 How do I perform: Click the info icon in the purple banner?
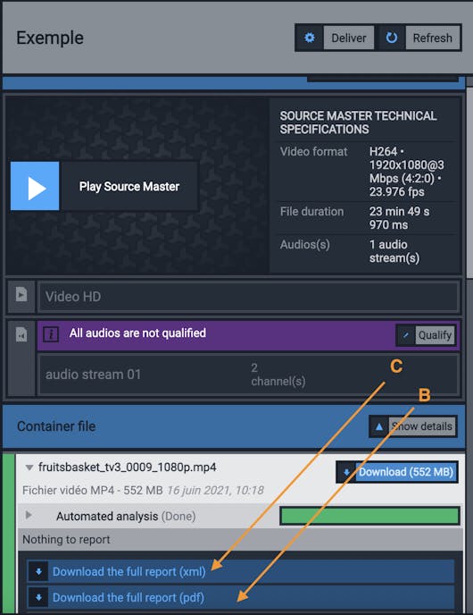coord(51,334)
